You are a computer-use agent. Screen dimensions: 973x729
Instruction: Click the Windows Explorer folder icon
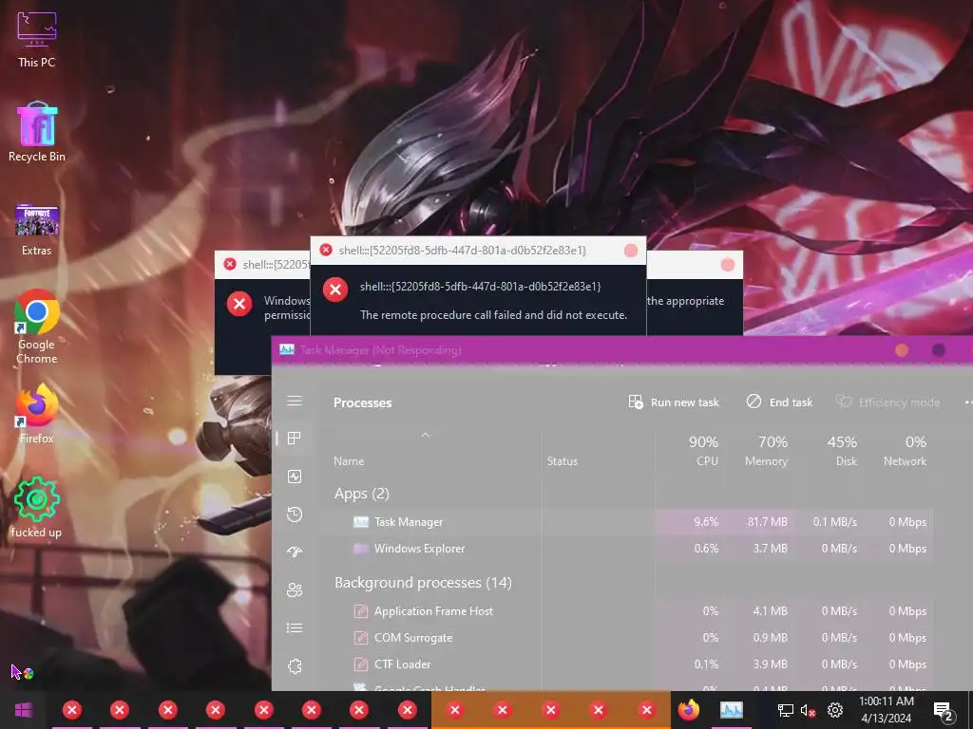click(x=360, y=549)
